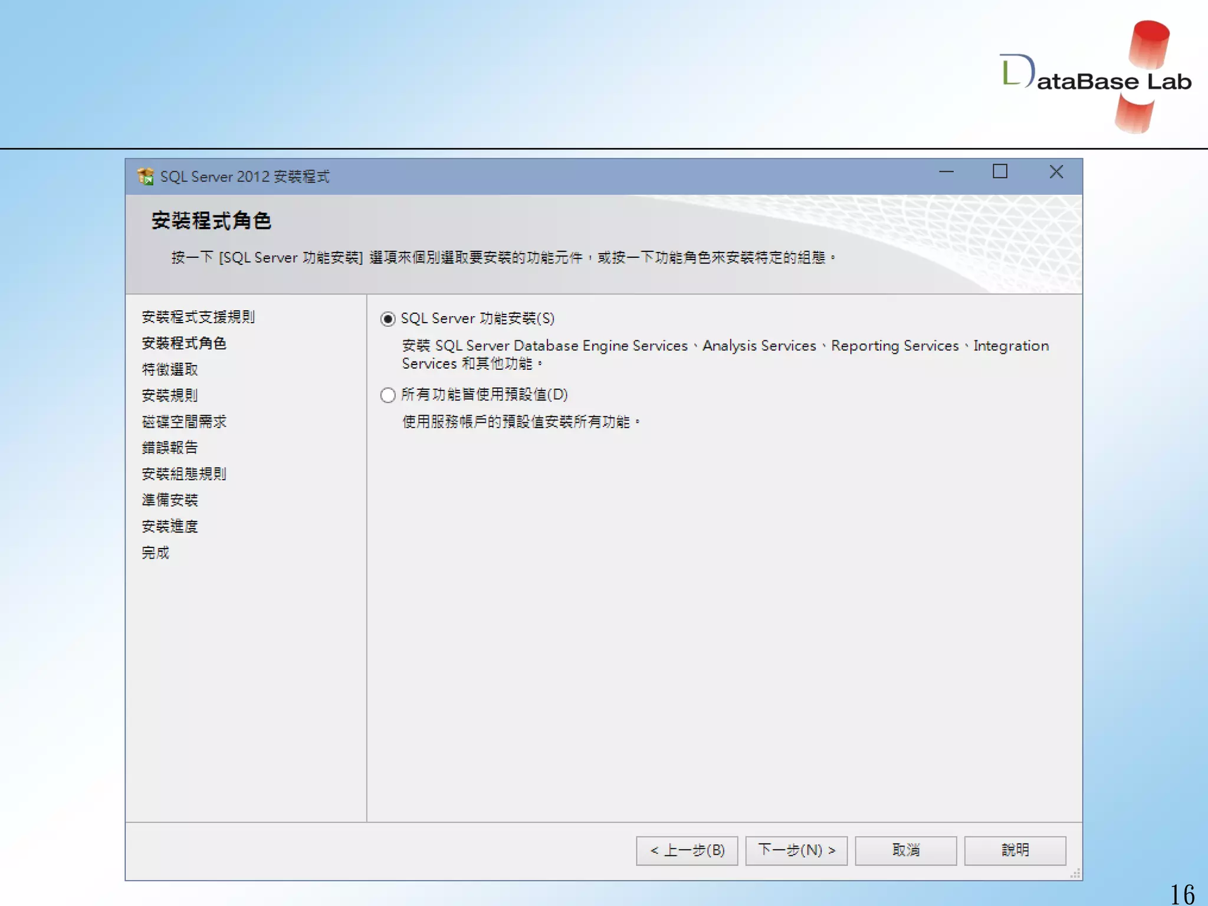Viewport: 1208px width, 906px height.
Task: Click the 磁碟空間需求 step in the sidebar
Action: point(184,422)
